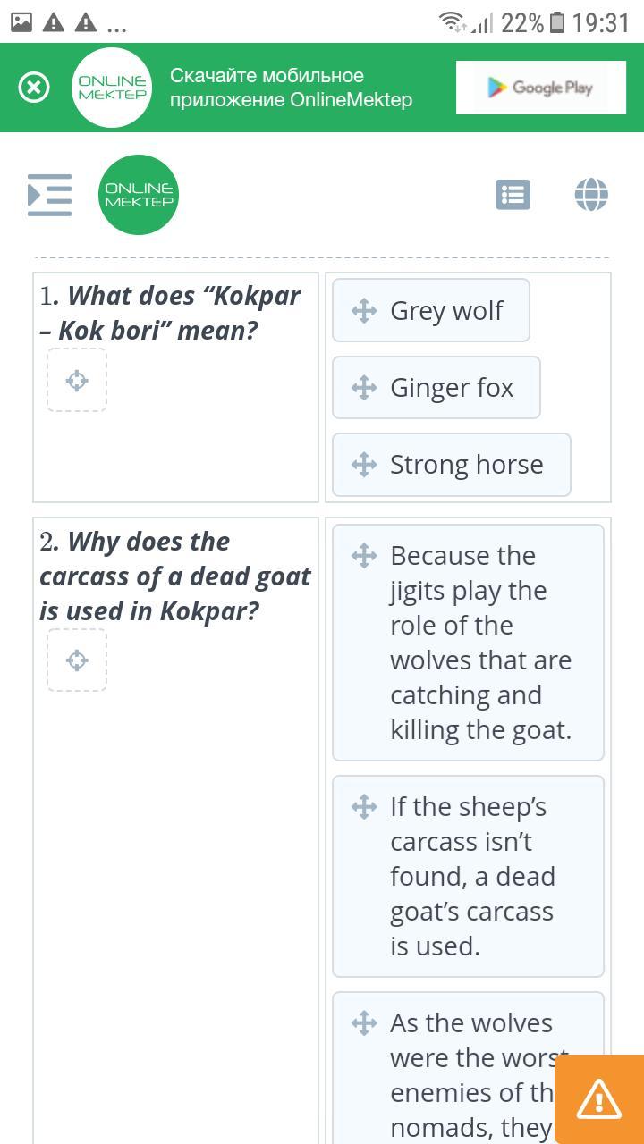Open the side navigation menu icon

click(x=49, y=195)
